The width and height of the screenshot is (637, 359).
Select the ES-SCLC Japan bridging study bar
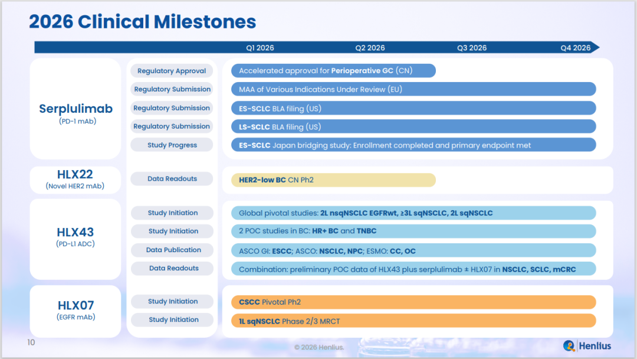click(x=413, y=145)
